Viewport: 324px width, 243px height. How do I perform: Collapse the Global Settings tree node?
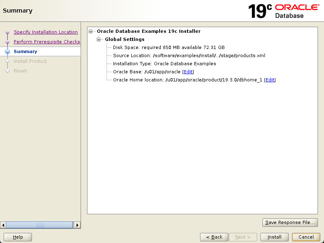click(x=99, y=39)
